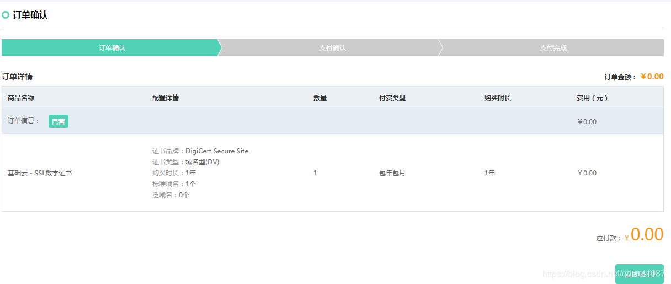Click the quantity value 1
The width and height of the screenshot is (671, 284).
[x=315, y=173]
